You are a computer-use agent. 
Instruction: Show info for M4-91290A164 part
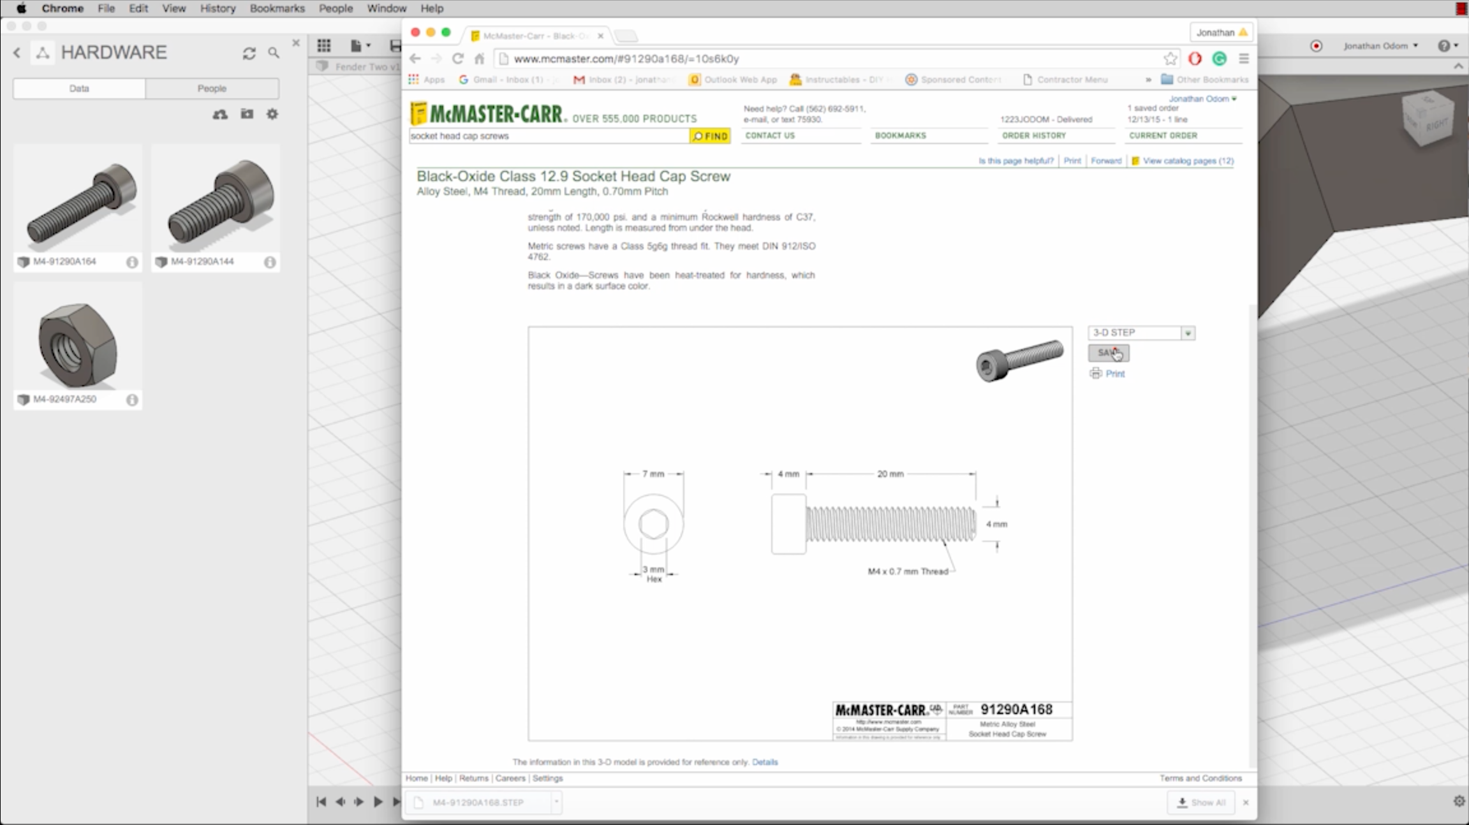[x=132, y=262]
